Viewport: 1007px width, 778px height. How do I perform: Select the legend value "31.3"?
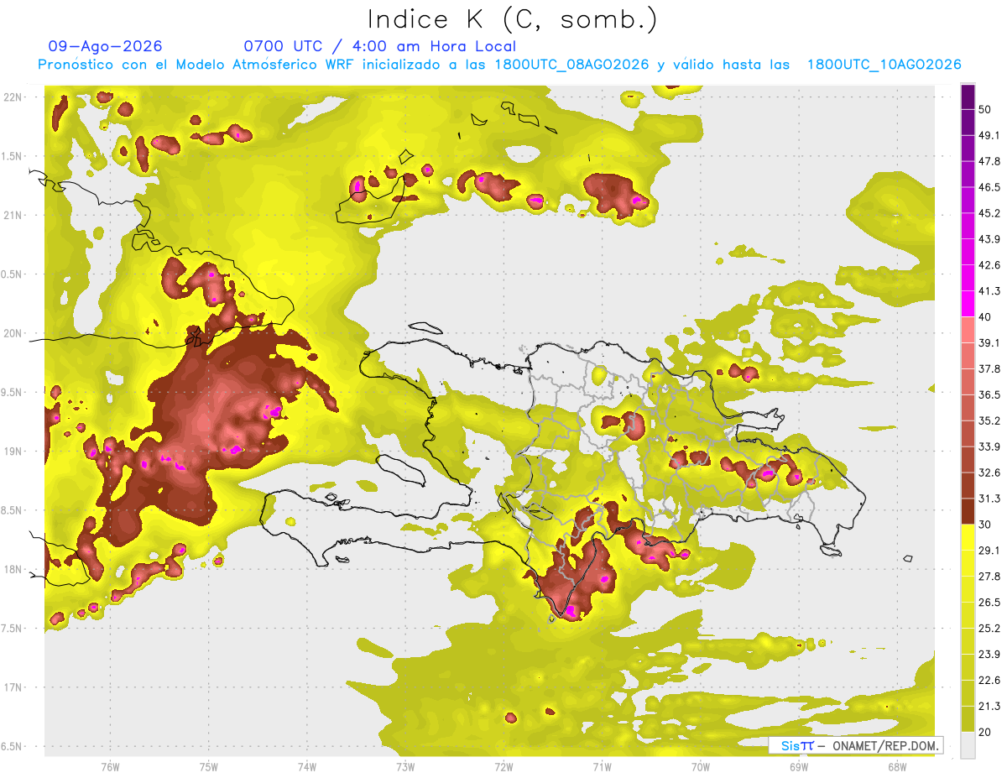click(989, 499)
